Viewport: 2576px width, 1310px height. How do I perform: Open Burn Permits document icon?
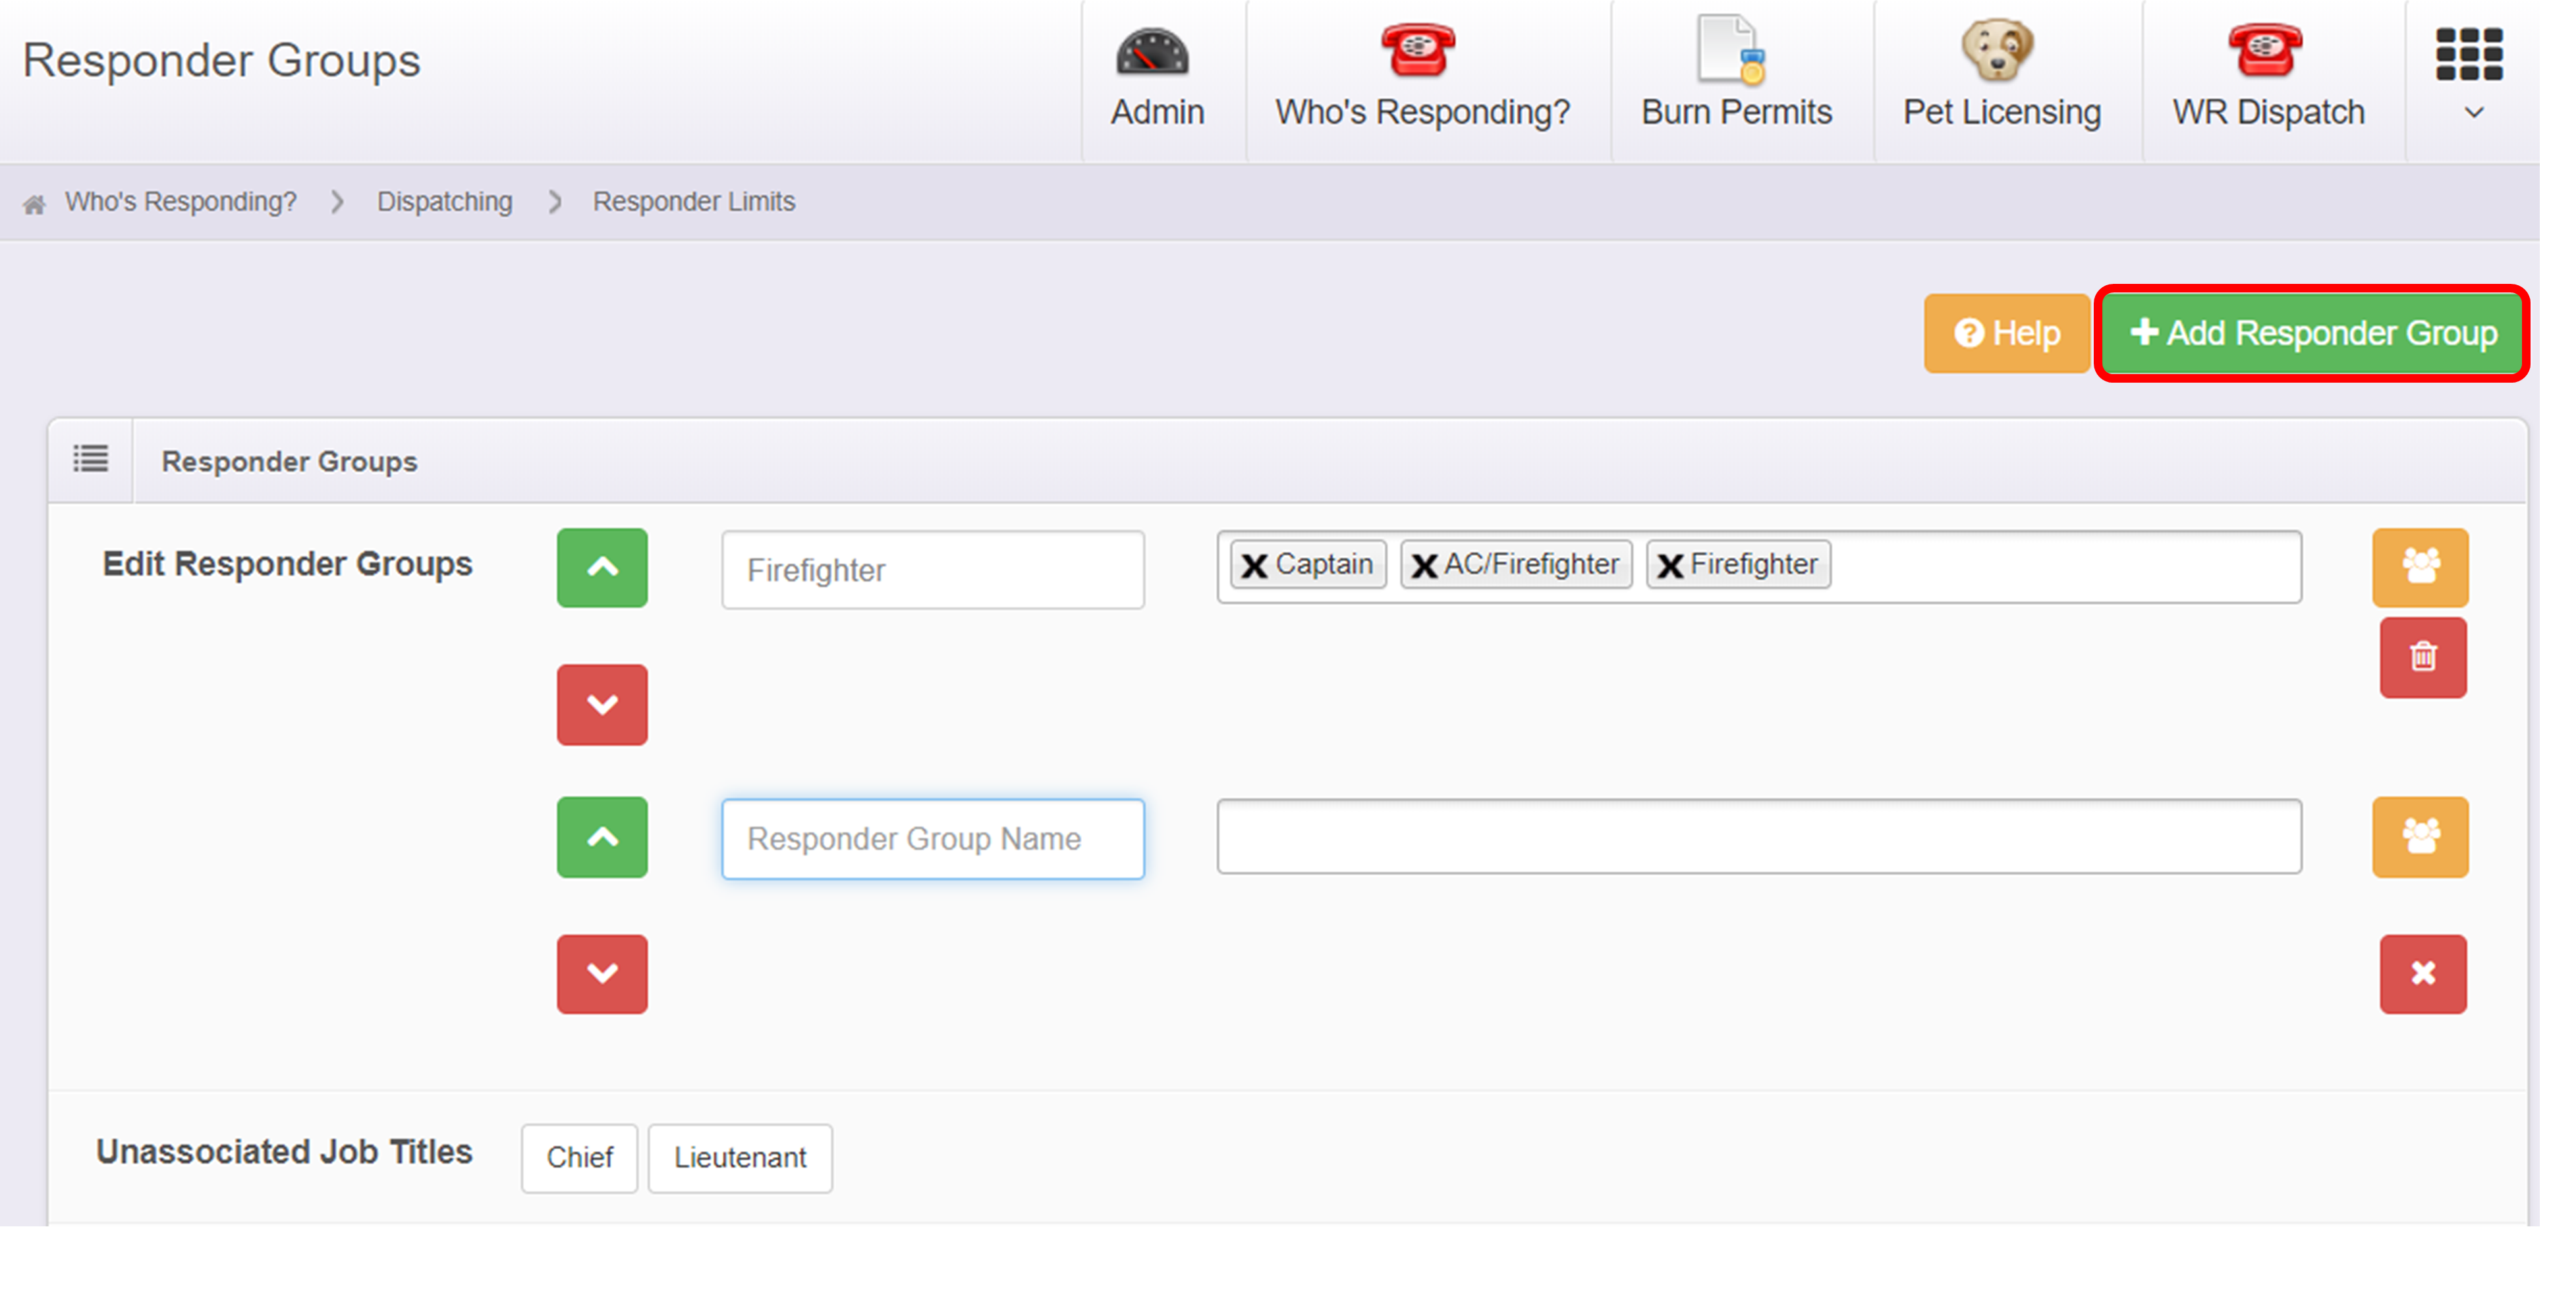(x=1732, y=50)
